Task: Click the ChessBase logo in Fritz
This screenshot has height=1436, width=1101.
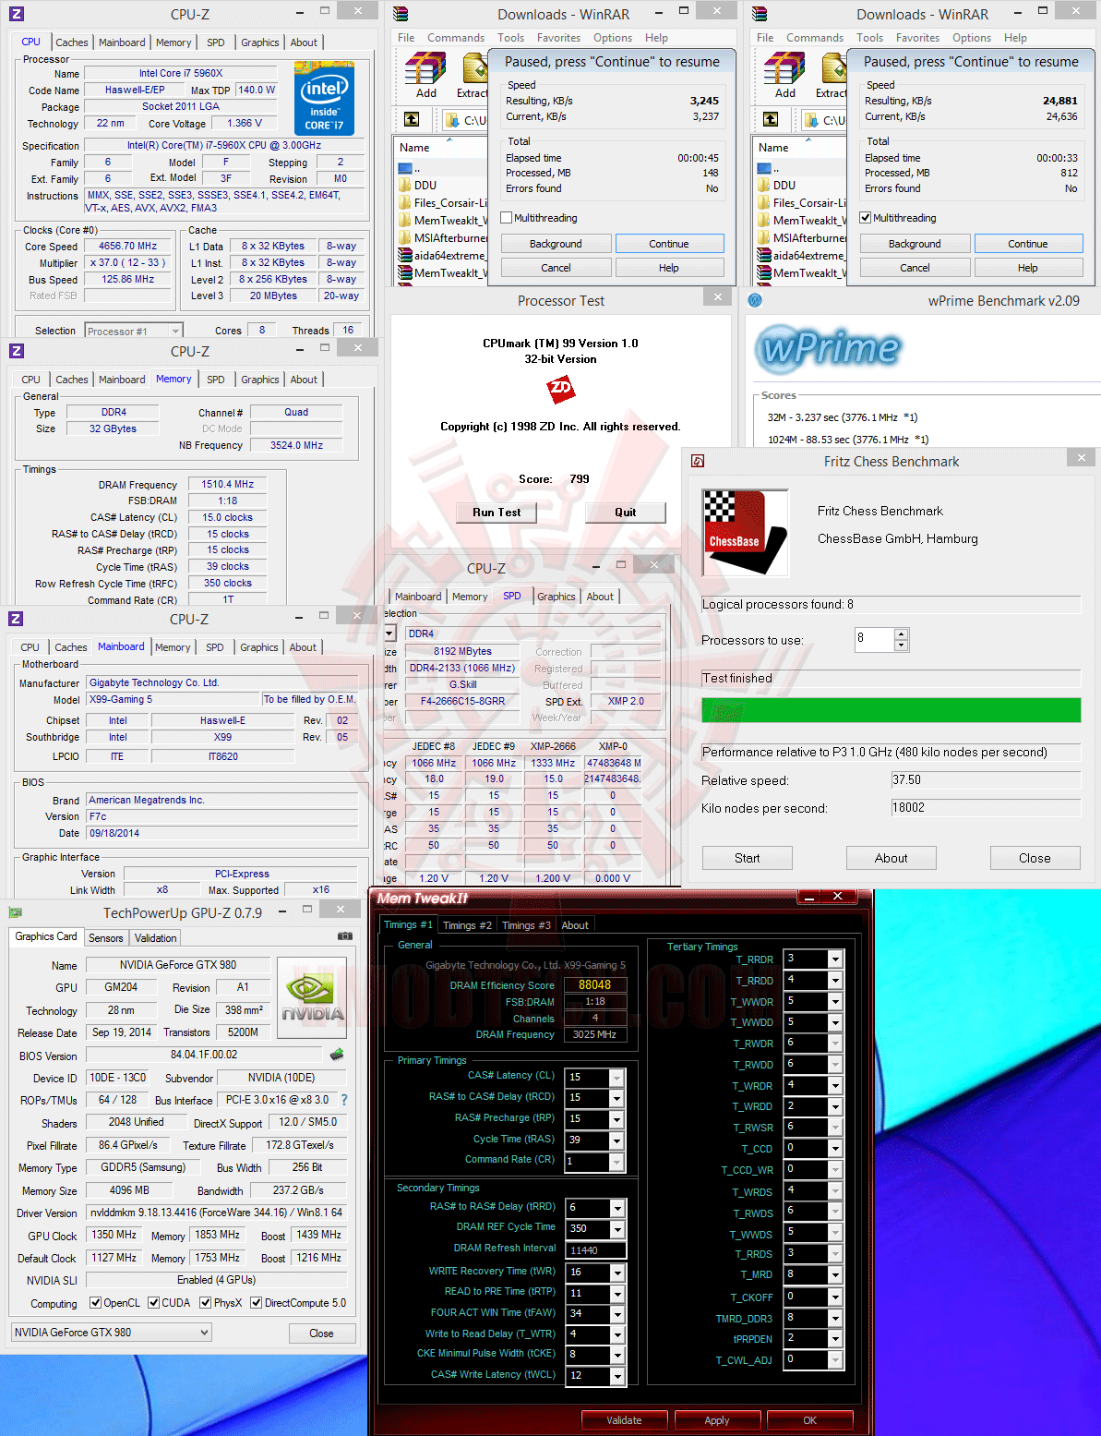Action: tap(745, 533)
